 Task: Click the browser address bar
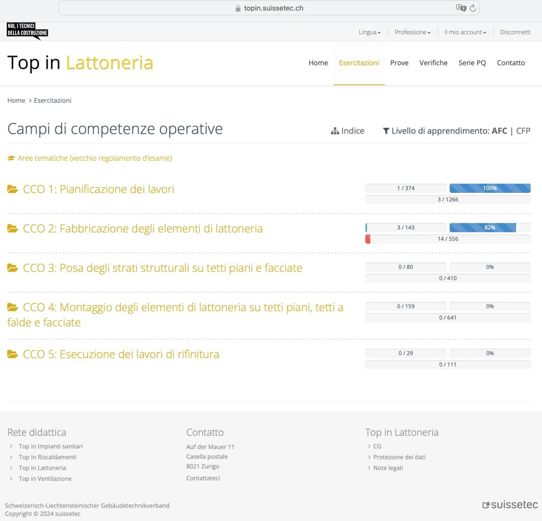[269, 8]
